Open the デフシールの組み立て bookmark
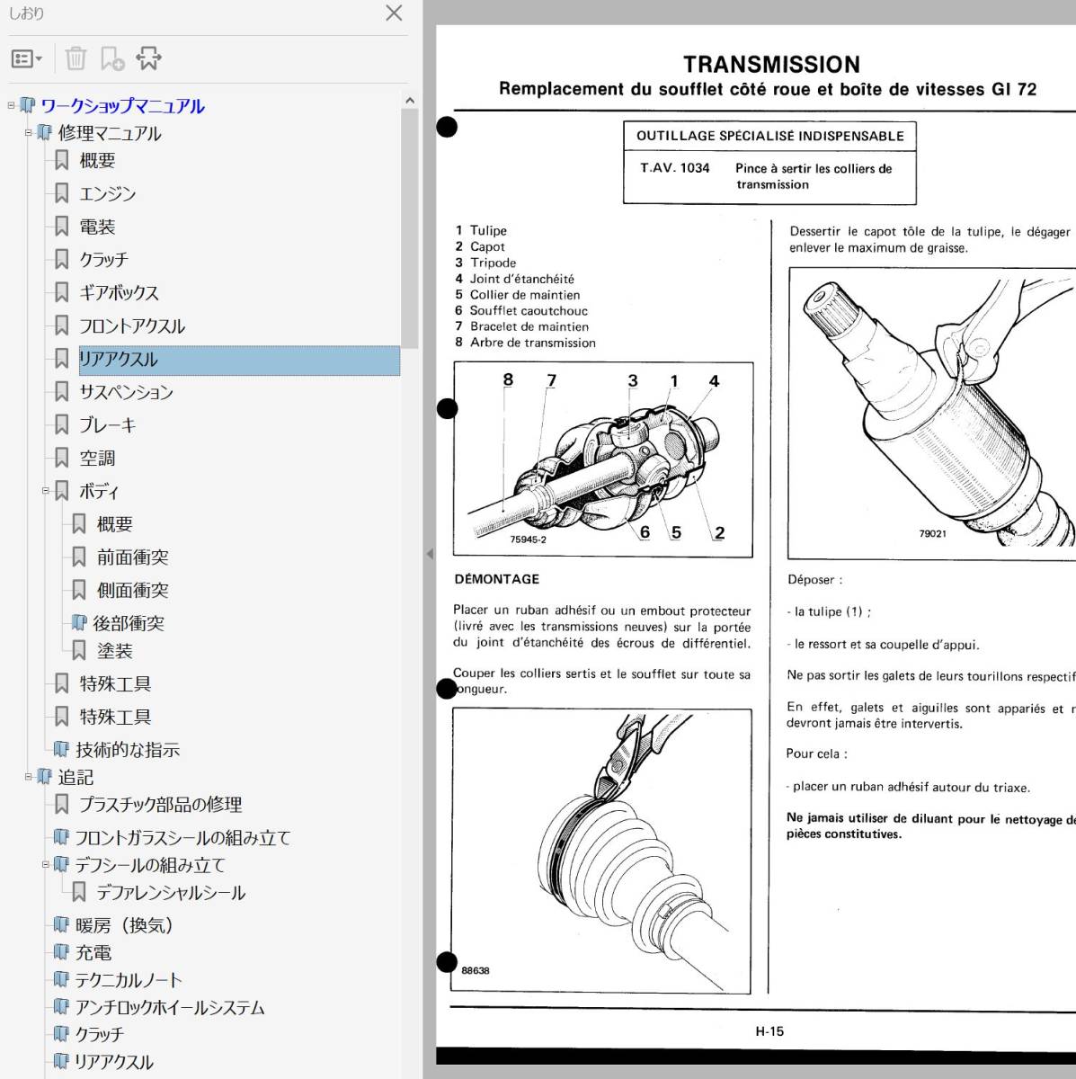This screenshot has width=1076, height=1079. [150, 865]
